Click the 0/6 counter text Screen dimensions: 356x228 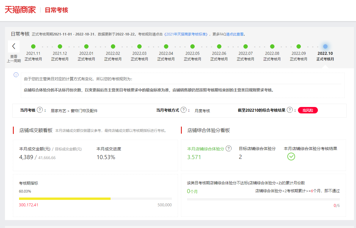337,205
